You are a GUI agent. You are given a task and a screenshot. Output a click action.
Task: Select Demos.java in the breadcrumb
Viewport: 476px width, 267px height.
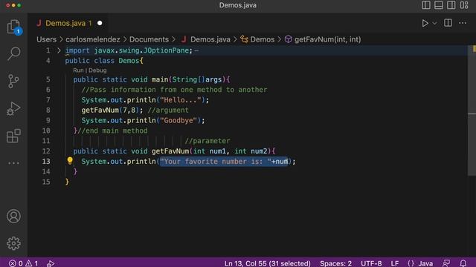click(210, 39)
